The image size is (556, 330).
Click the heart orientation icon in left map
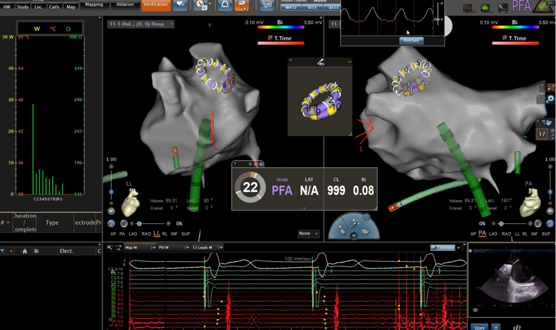[130, 202]
